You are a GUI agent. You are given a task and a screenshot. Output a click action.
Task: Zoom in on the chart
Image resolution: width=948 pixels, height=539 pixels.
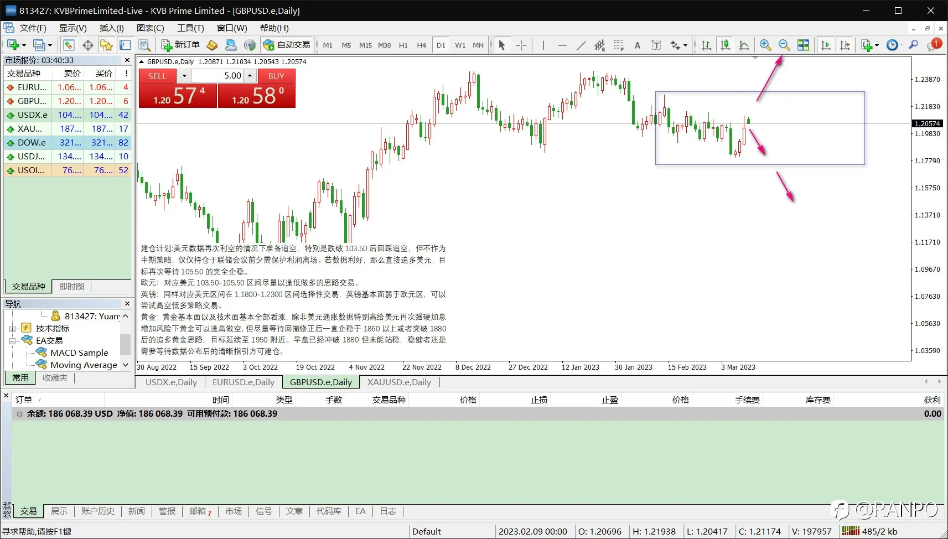pyautogui.click(x=765, y=45)
